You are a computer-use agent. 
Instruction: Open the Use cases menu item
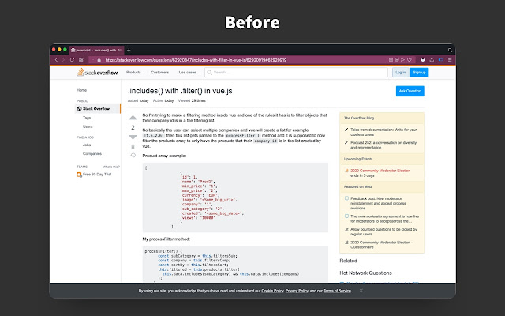[188, 72]
